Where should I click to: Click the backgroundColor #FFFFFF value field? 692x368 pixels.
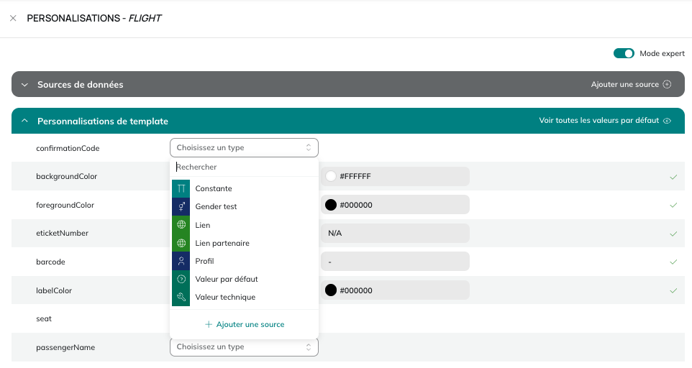pos(395,176)
